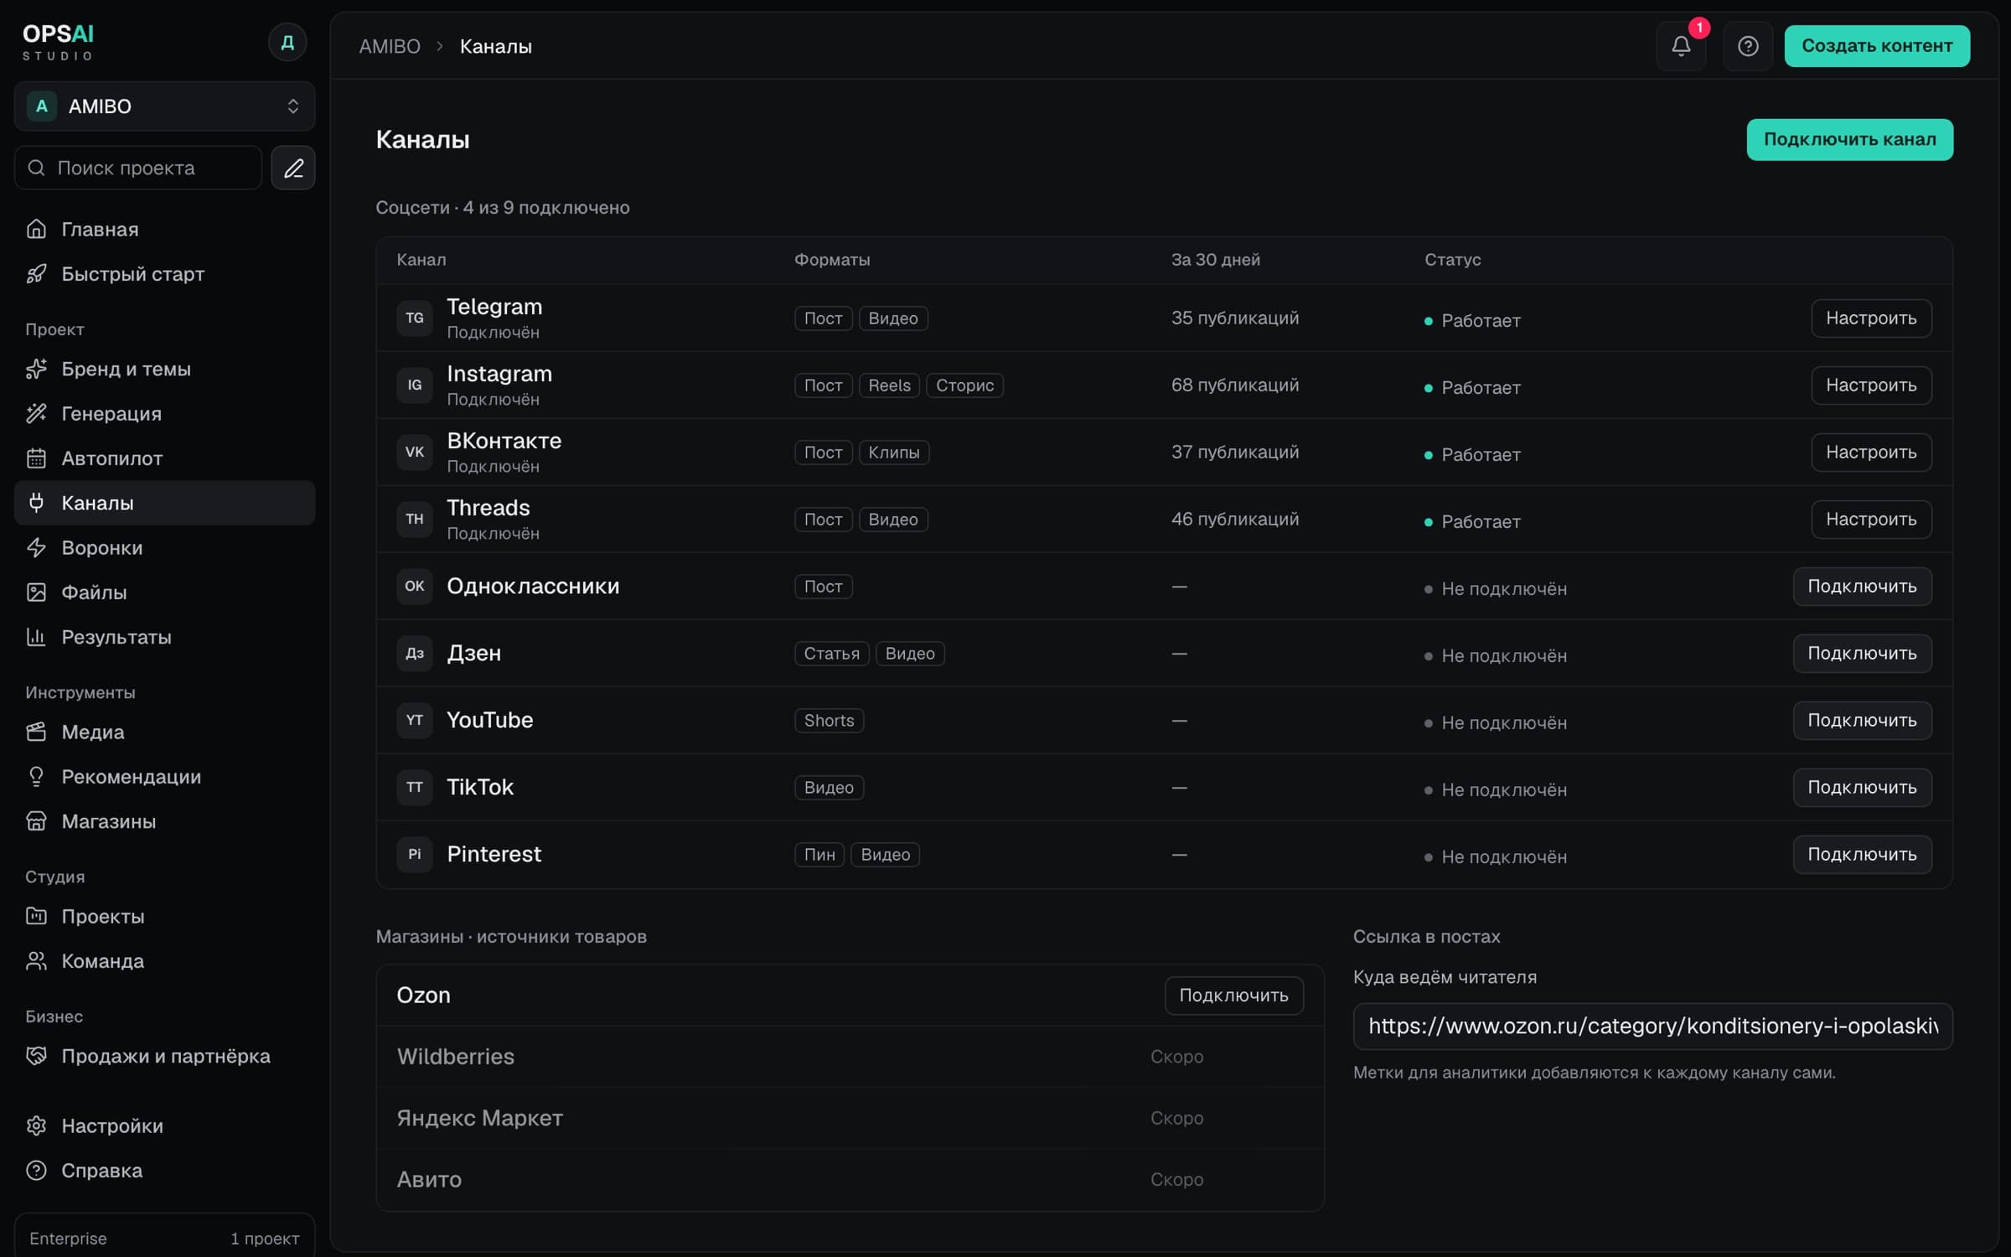Click Настроить for Threads

point(1871,520)
